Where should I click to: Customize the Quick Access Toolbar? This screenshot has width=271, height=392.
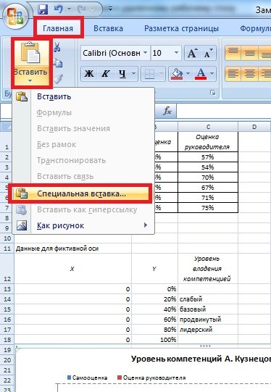pos(110,9)
